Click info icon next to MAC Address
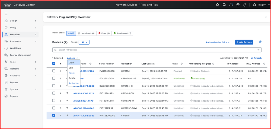This screenshot has width=271, height=129. [x=264, y=64]
